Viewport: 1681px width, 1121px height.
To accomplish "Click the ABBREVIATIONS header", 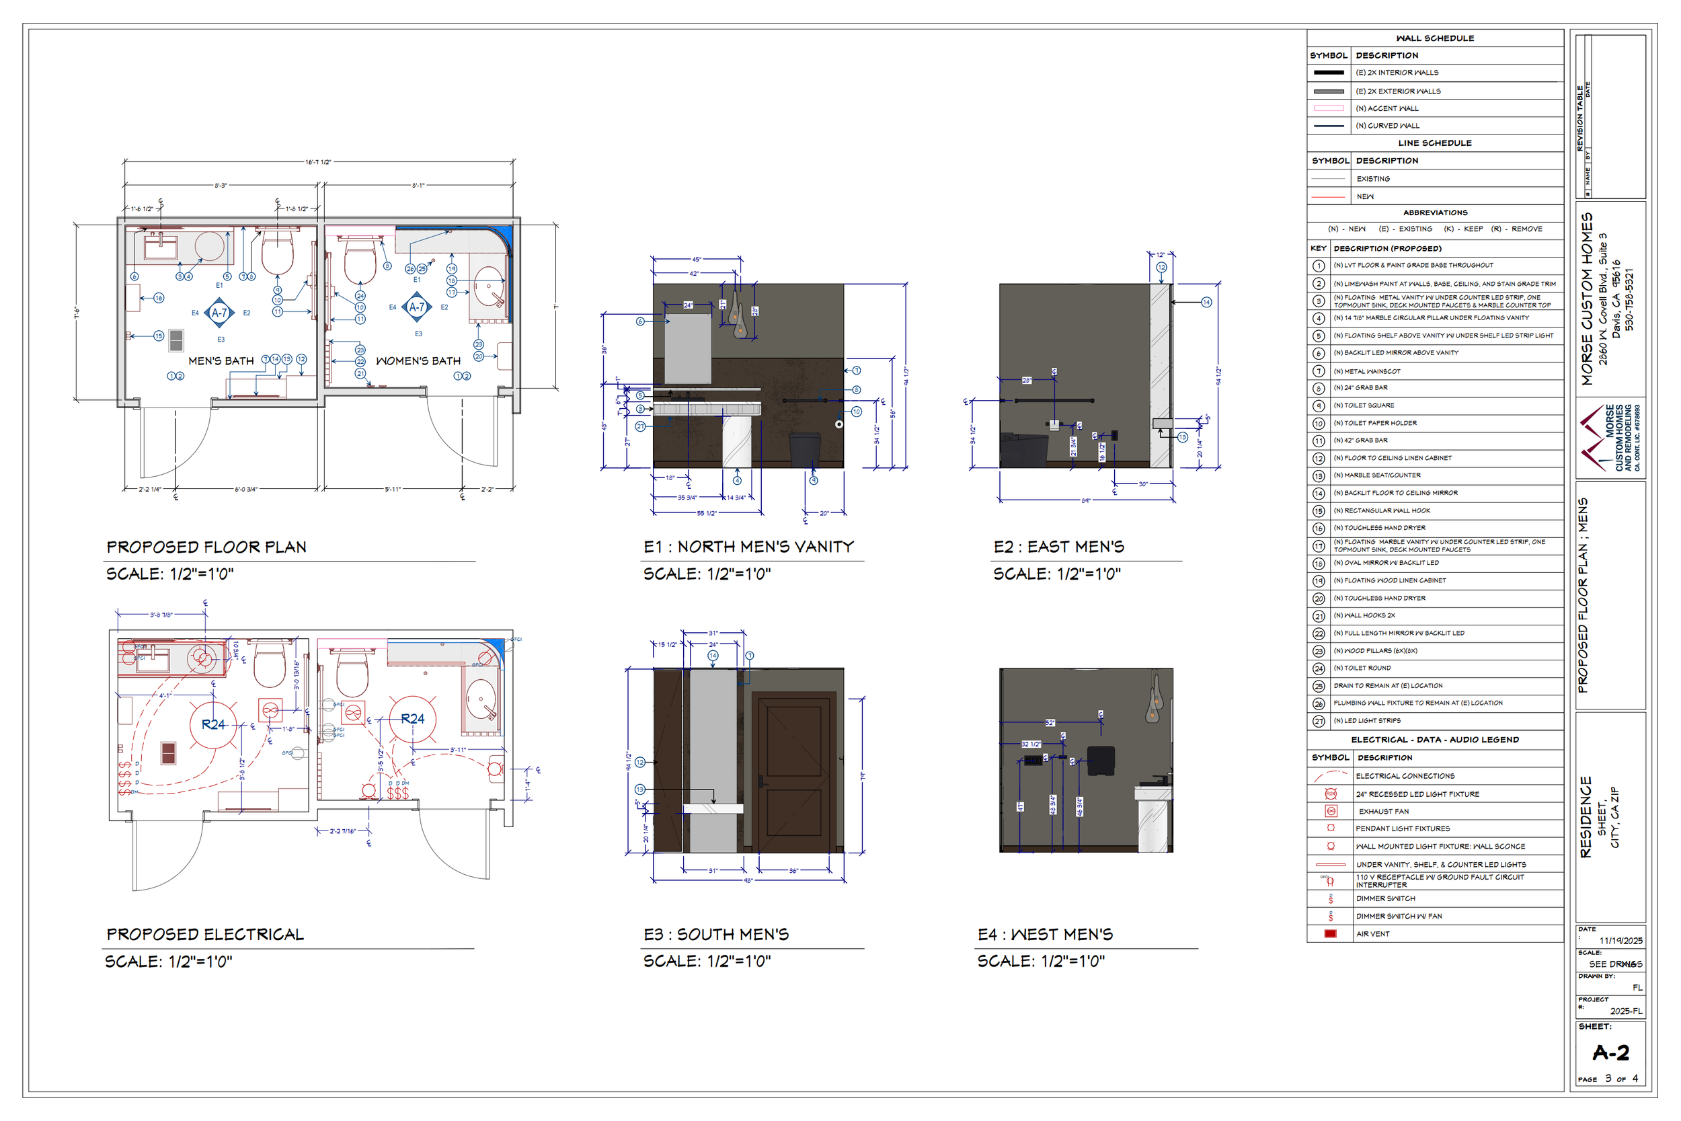I will [x=1434, y=212].
